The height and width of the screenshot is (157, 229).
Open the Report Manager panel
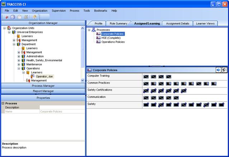(43, 91)
